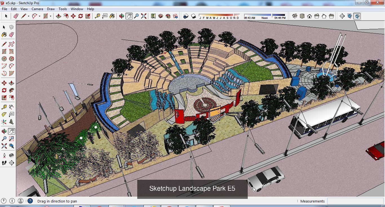Switch to the Right view icon
The height and width of the screenshot is (207, 385).
pos(317,16)
